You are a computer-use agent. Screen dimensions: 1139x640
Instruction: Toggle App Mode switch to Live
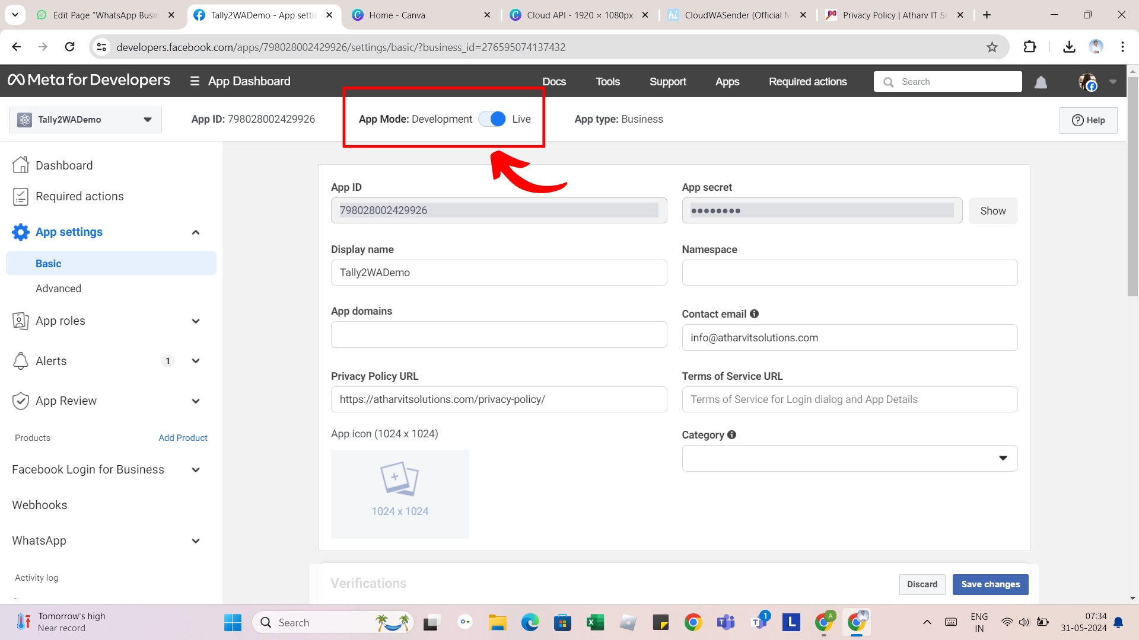pos(492,119)
